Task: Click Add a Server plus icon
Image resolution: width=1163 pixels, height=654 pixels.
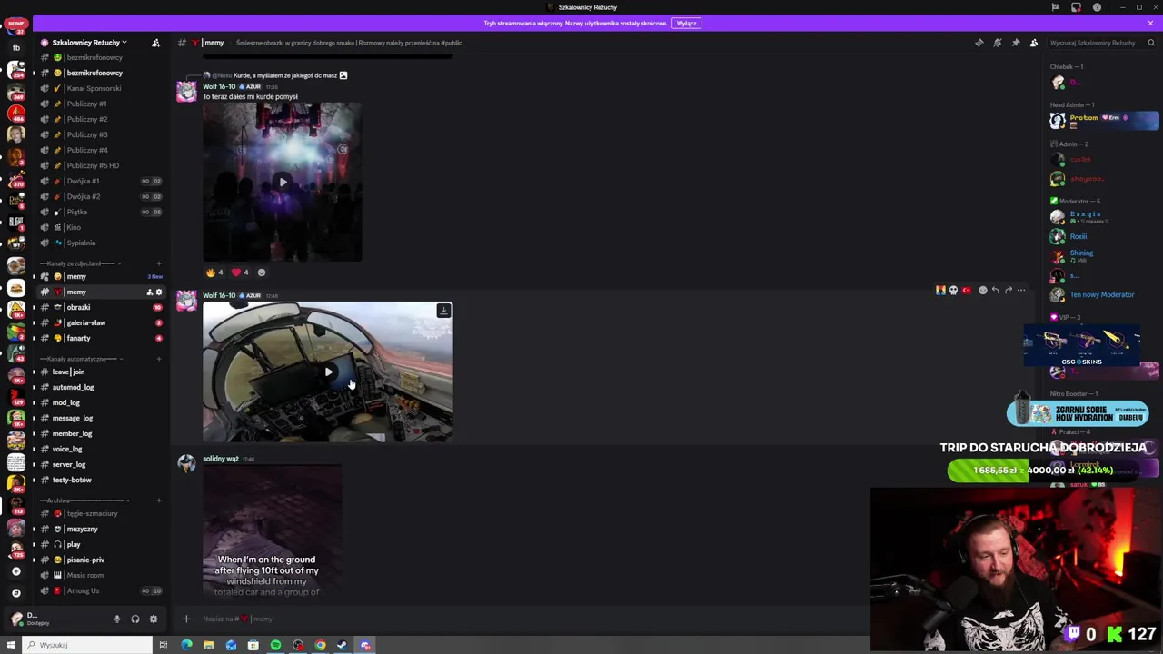Action: pos(15,571)
